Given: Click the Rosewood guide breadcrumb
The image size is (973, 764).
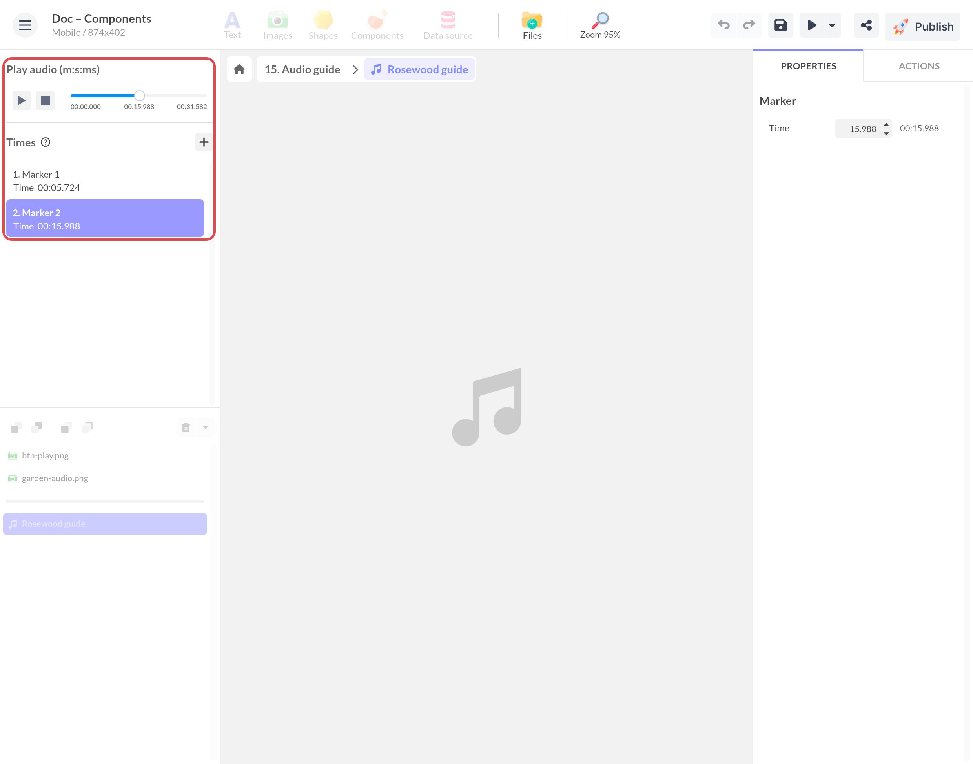Looking at the screenshot, I should [x=419, y=69].
